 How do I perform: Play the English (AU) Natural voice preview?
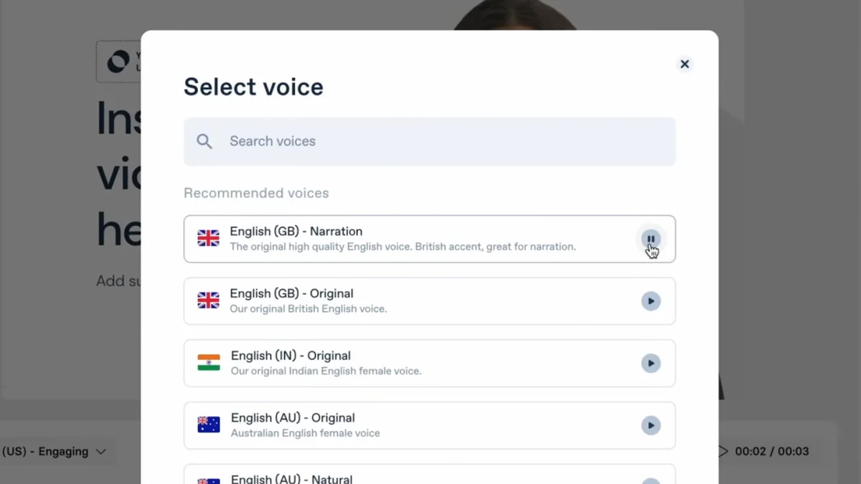coord(651,480)
